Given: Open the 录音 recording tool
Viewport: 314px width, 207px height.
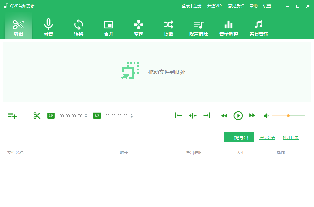Looking at the screenshot, I should pyautogui.click(x=48, y=27).
